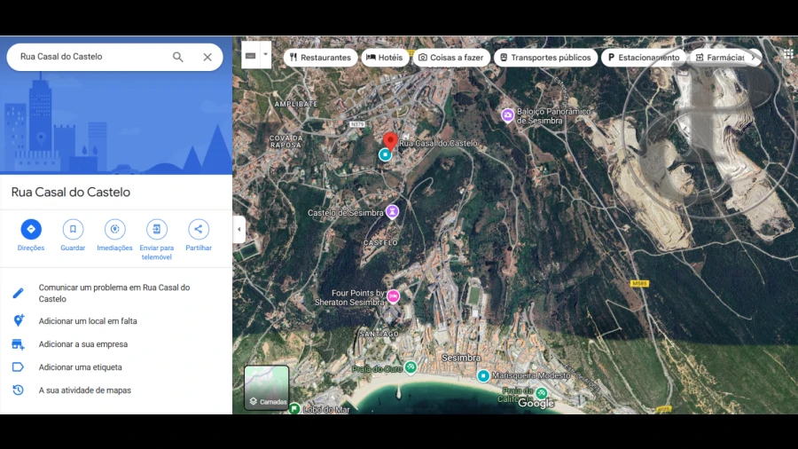Click the Partilhar share icon
Image resolution: width=798 pixels, height=449 pixels.
[x=199, y=229]
